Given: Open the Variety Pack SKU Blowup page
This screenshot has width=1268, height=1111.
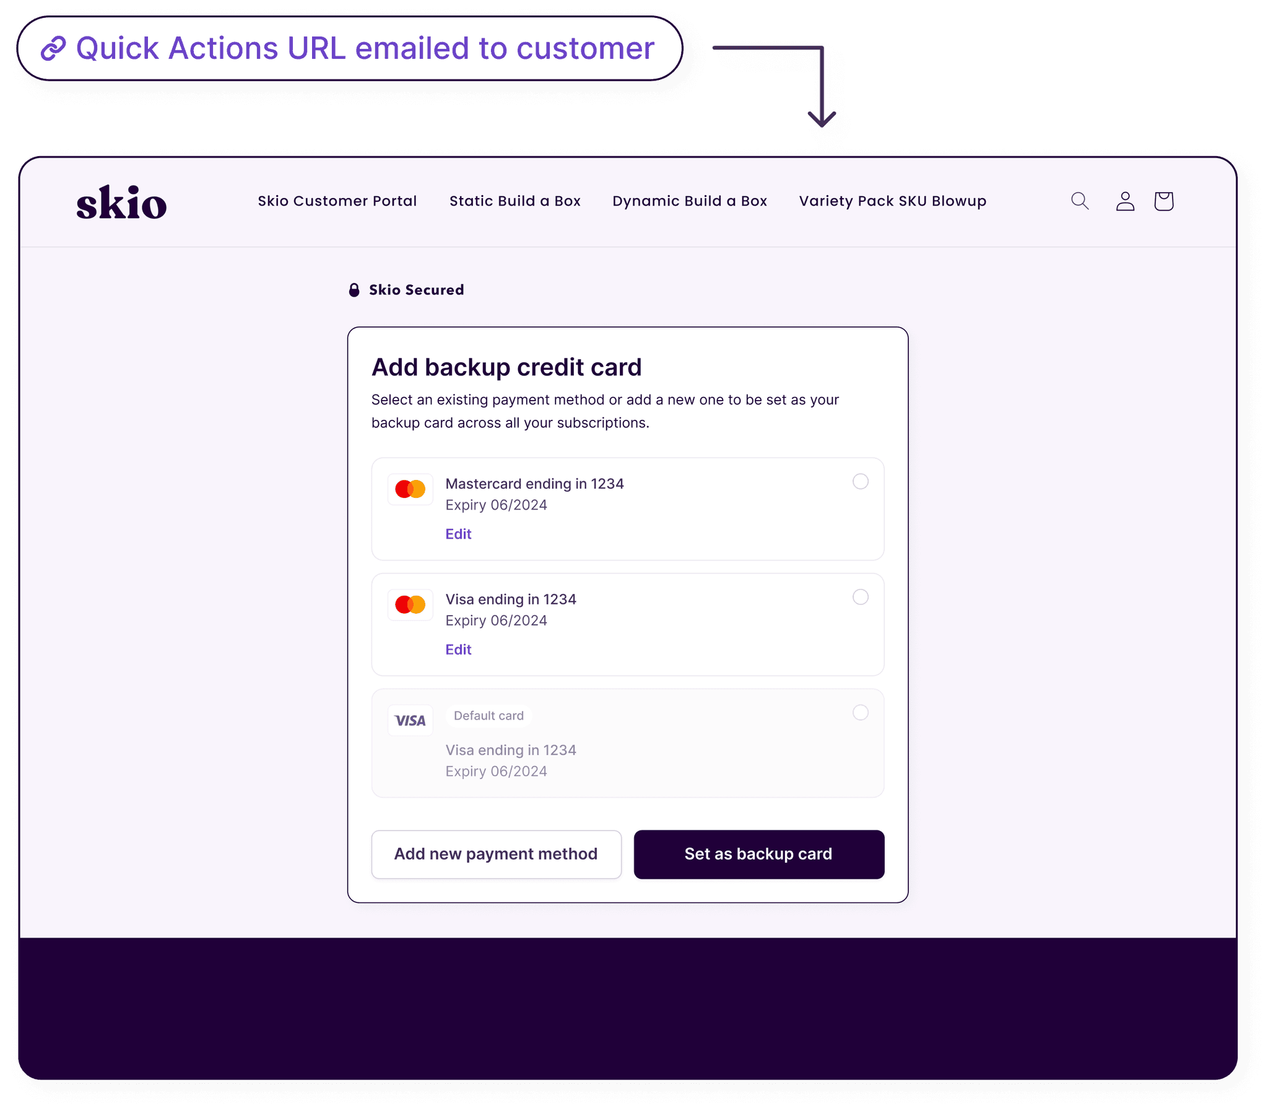Looking at the screenshot, I should point(892,200).
